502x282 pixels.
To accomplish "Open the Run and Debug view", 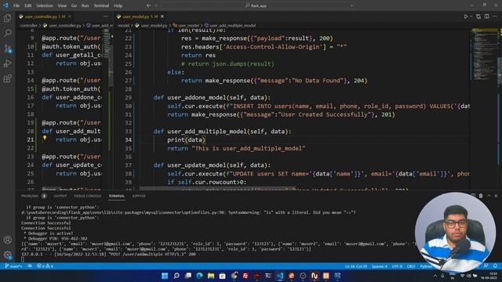I will [x=7, y=63].
